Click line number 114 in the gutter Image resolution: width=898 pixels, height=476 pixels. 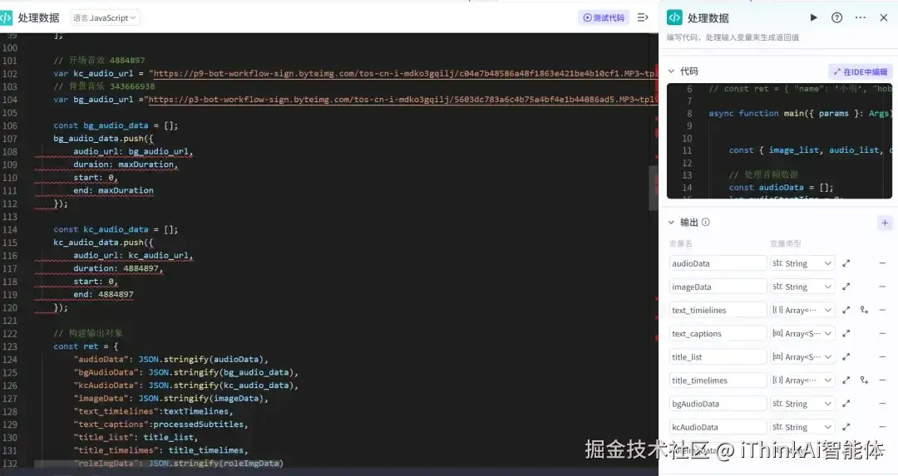click(x=10, y=229)
